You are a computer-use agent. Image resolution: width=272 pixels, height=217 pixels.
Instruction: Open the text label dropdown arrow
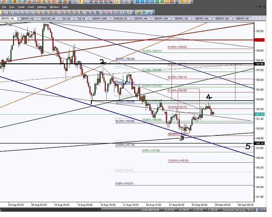(x=122, y=12)
